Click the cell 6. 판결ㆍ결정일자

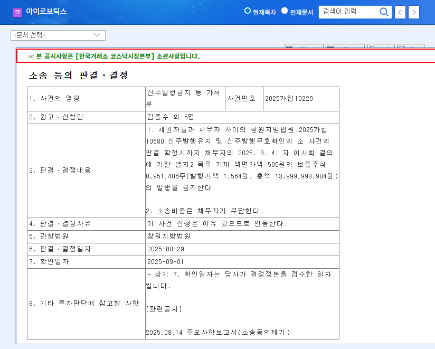tap(86, 249)
